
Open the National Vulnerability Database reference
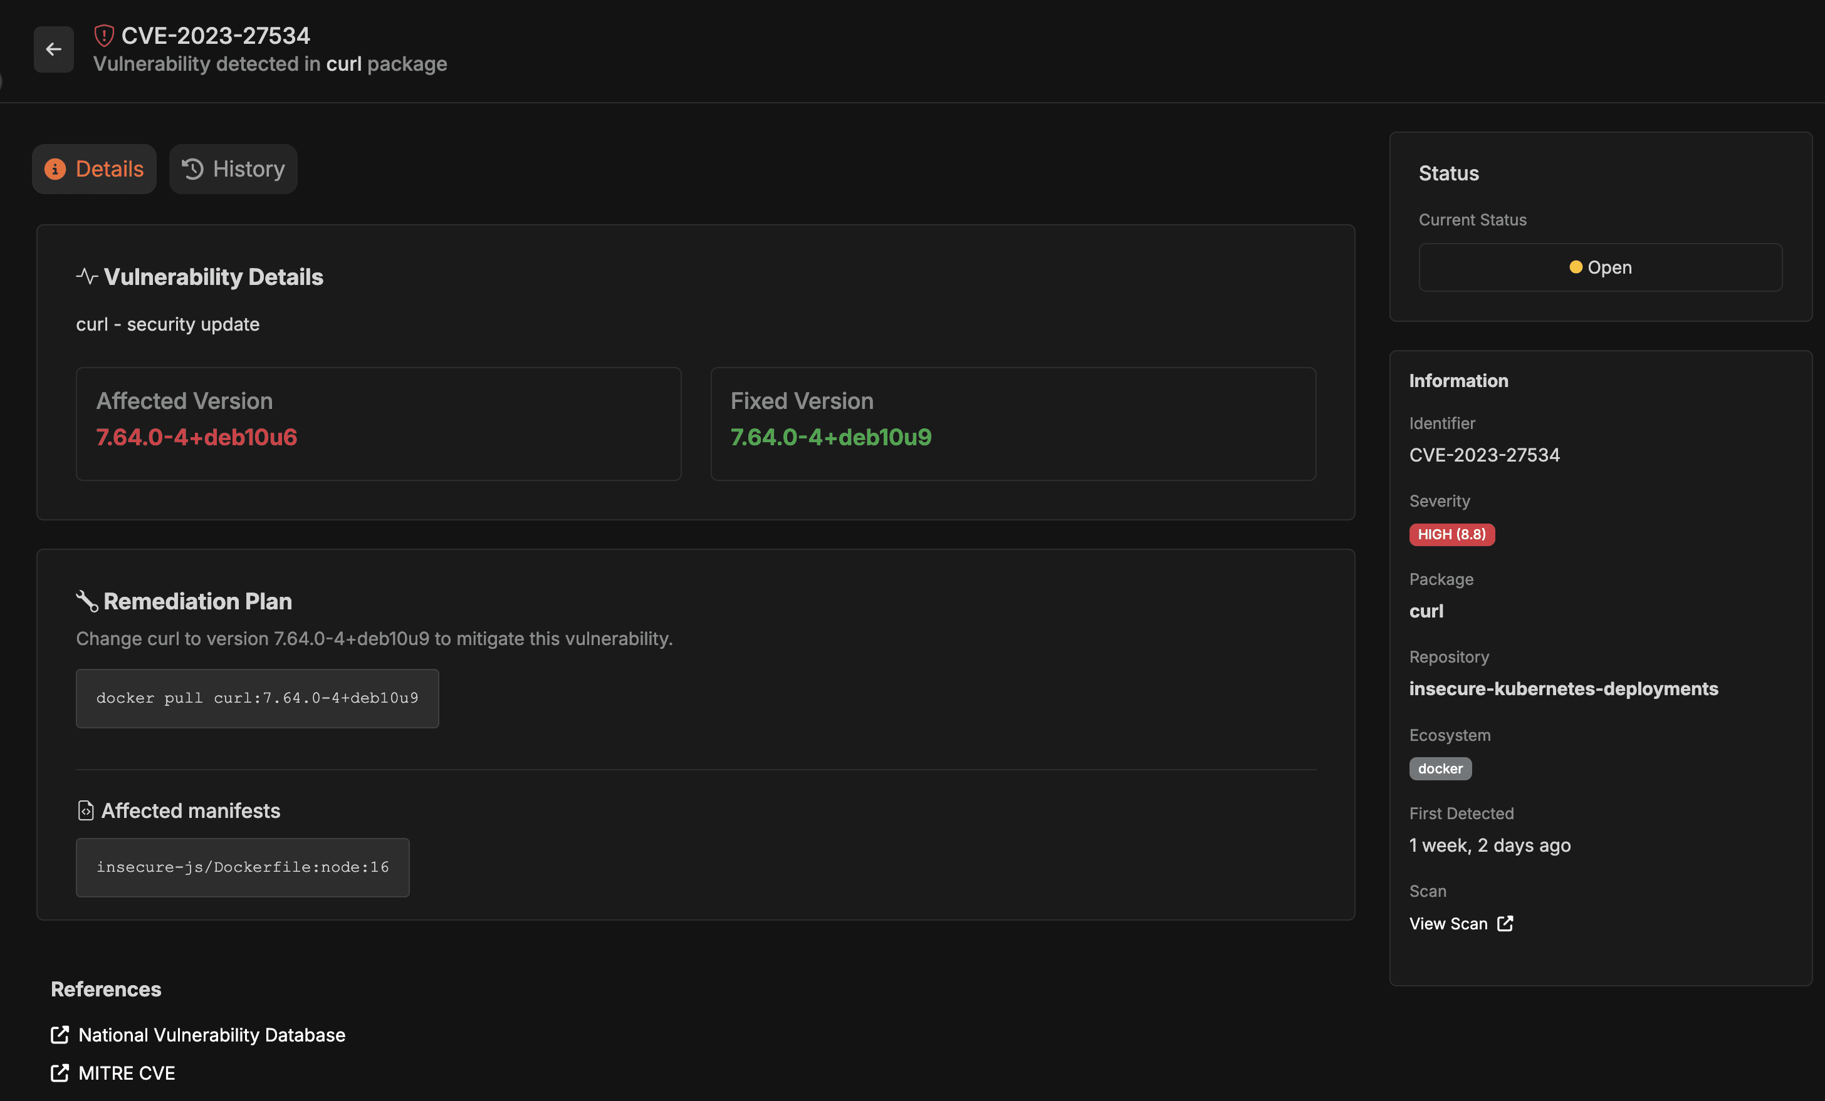(x=211, y=1035)
